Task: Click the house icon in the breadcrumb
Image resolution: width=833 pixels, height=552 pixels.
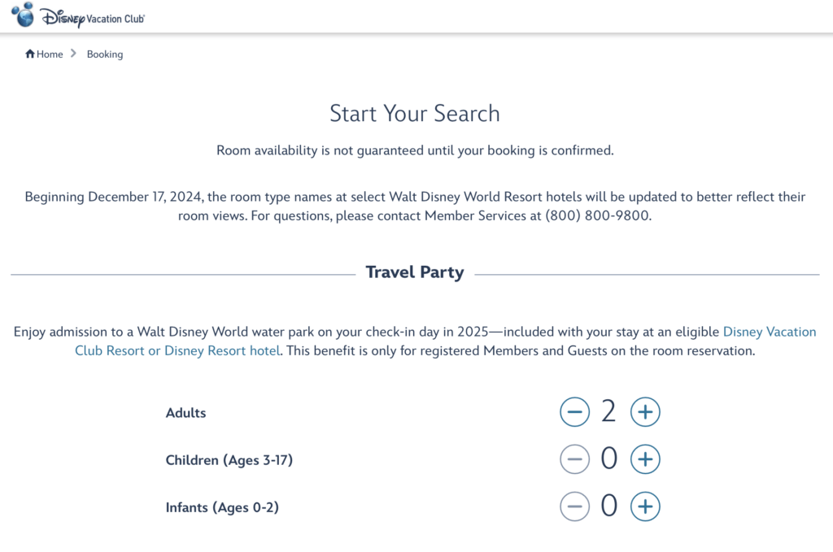Action: 30,54
